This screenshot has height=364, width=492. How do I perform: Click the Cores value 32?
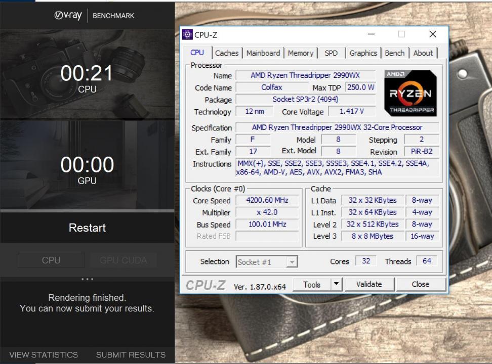pyautogui.click(x=366, y=261)
